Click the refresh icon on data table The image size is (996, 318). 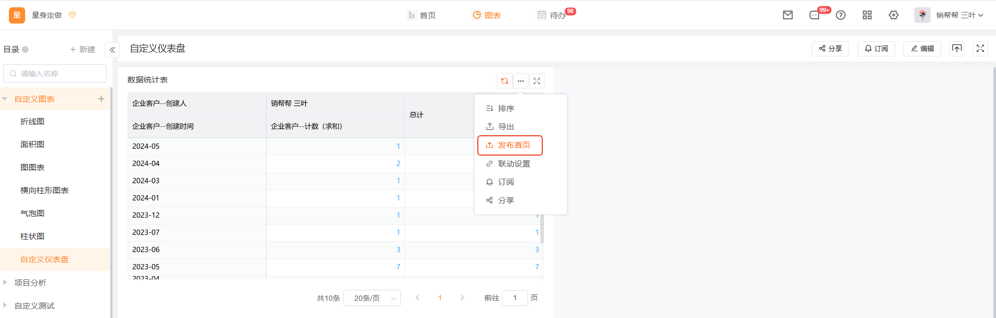[504, 81]
